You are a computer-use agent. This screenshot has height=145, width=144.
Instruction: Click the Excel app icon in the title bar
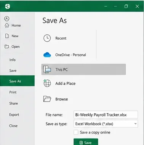[8, 6]
